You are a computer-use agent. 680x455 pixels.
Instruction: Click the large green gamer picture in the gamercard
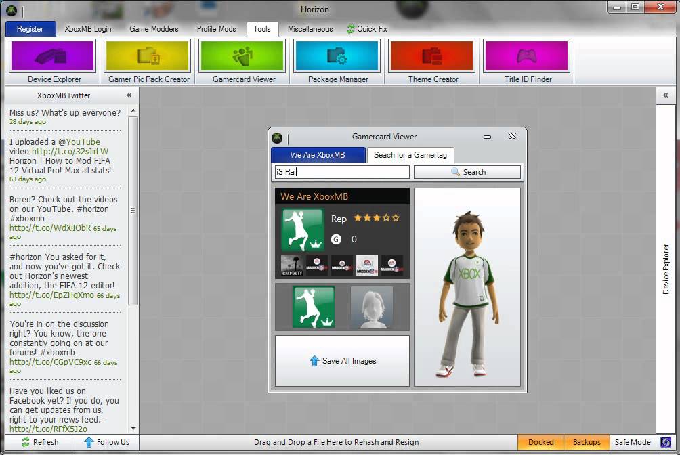[303, 230]
